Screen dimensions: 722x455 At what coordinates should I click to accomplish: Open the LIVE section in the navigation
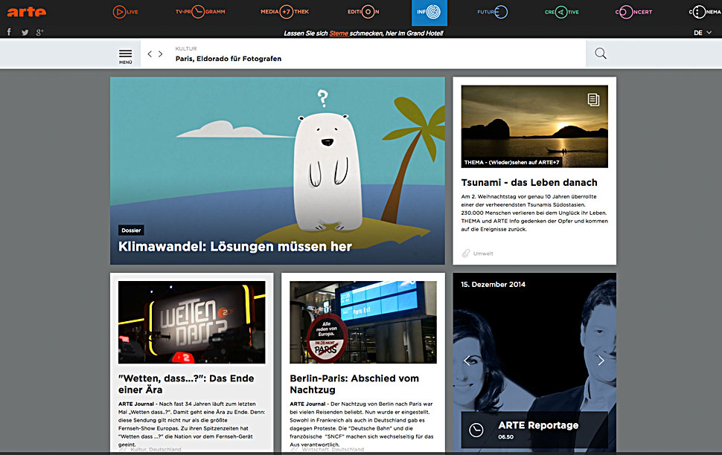125,12
